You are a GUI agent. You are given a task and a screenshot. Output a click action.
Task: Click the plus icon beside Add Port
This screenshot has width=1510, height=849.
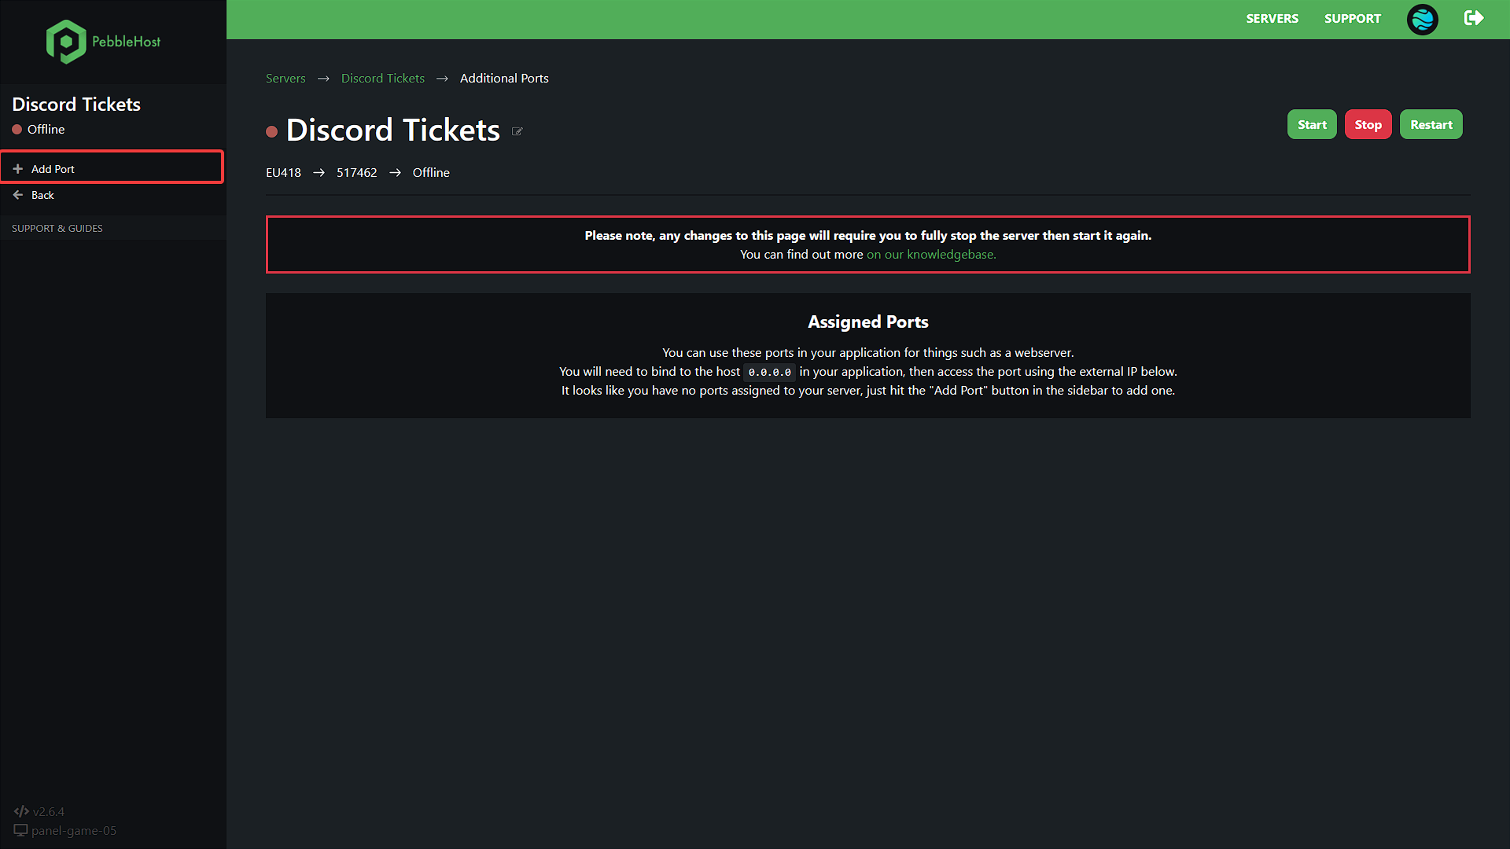point(17,169)
